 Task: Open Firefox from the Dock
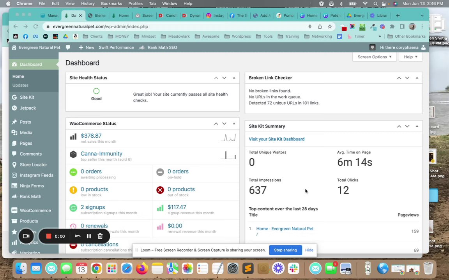[142, 268]
